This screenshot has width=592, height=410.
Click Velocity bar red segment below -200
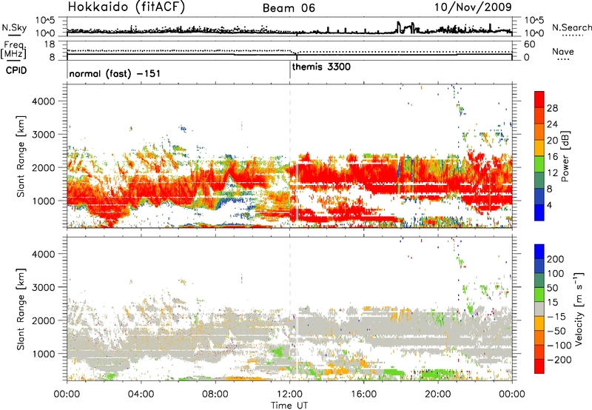point(539,366)
